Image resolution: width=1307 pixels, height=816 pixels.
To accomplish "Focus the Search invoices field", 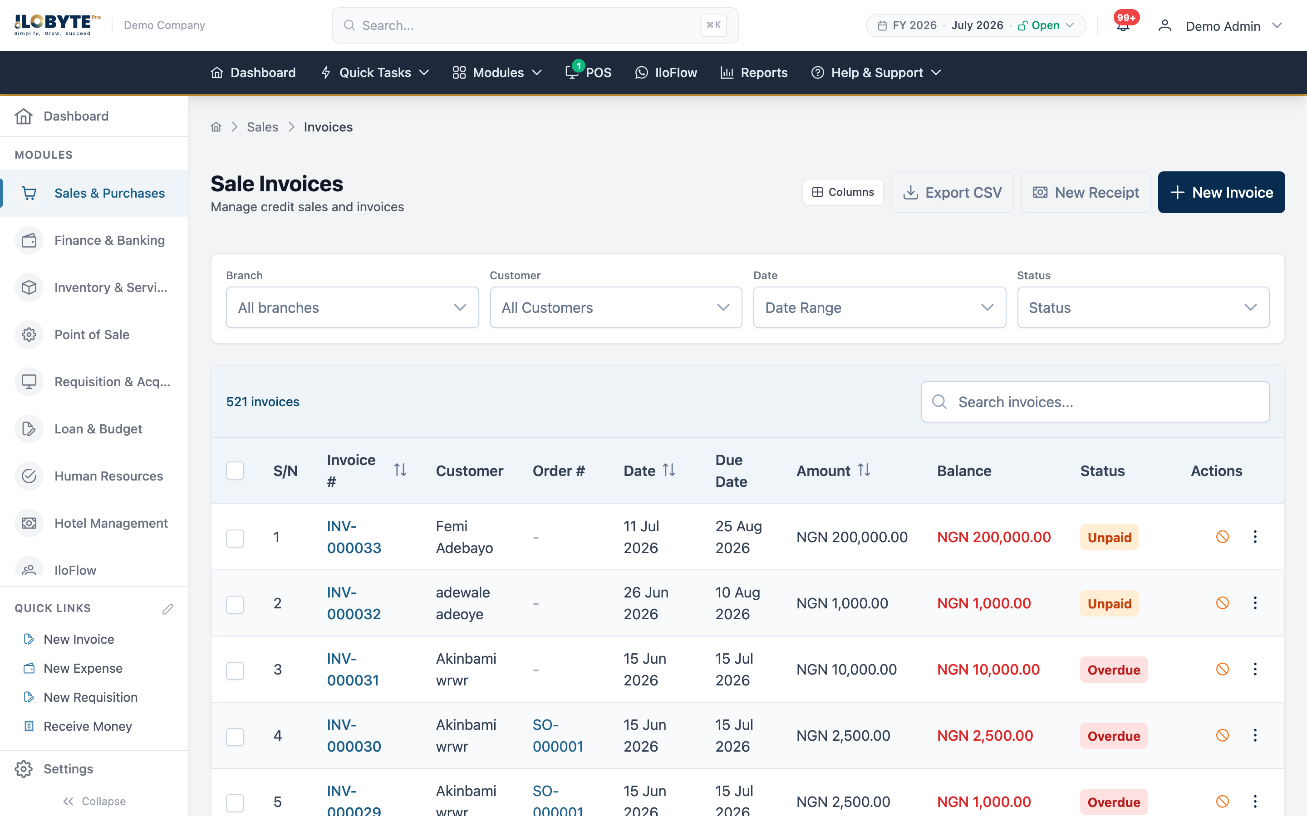I will (x=1095, y=402).
